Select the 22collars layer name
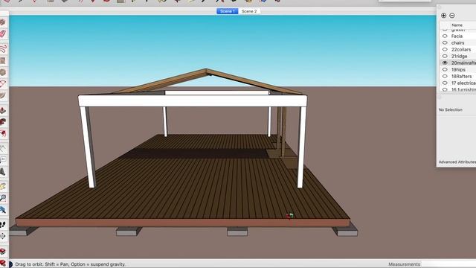Screen dimensions: 476x268 click(x=461, y=50)
